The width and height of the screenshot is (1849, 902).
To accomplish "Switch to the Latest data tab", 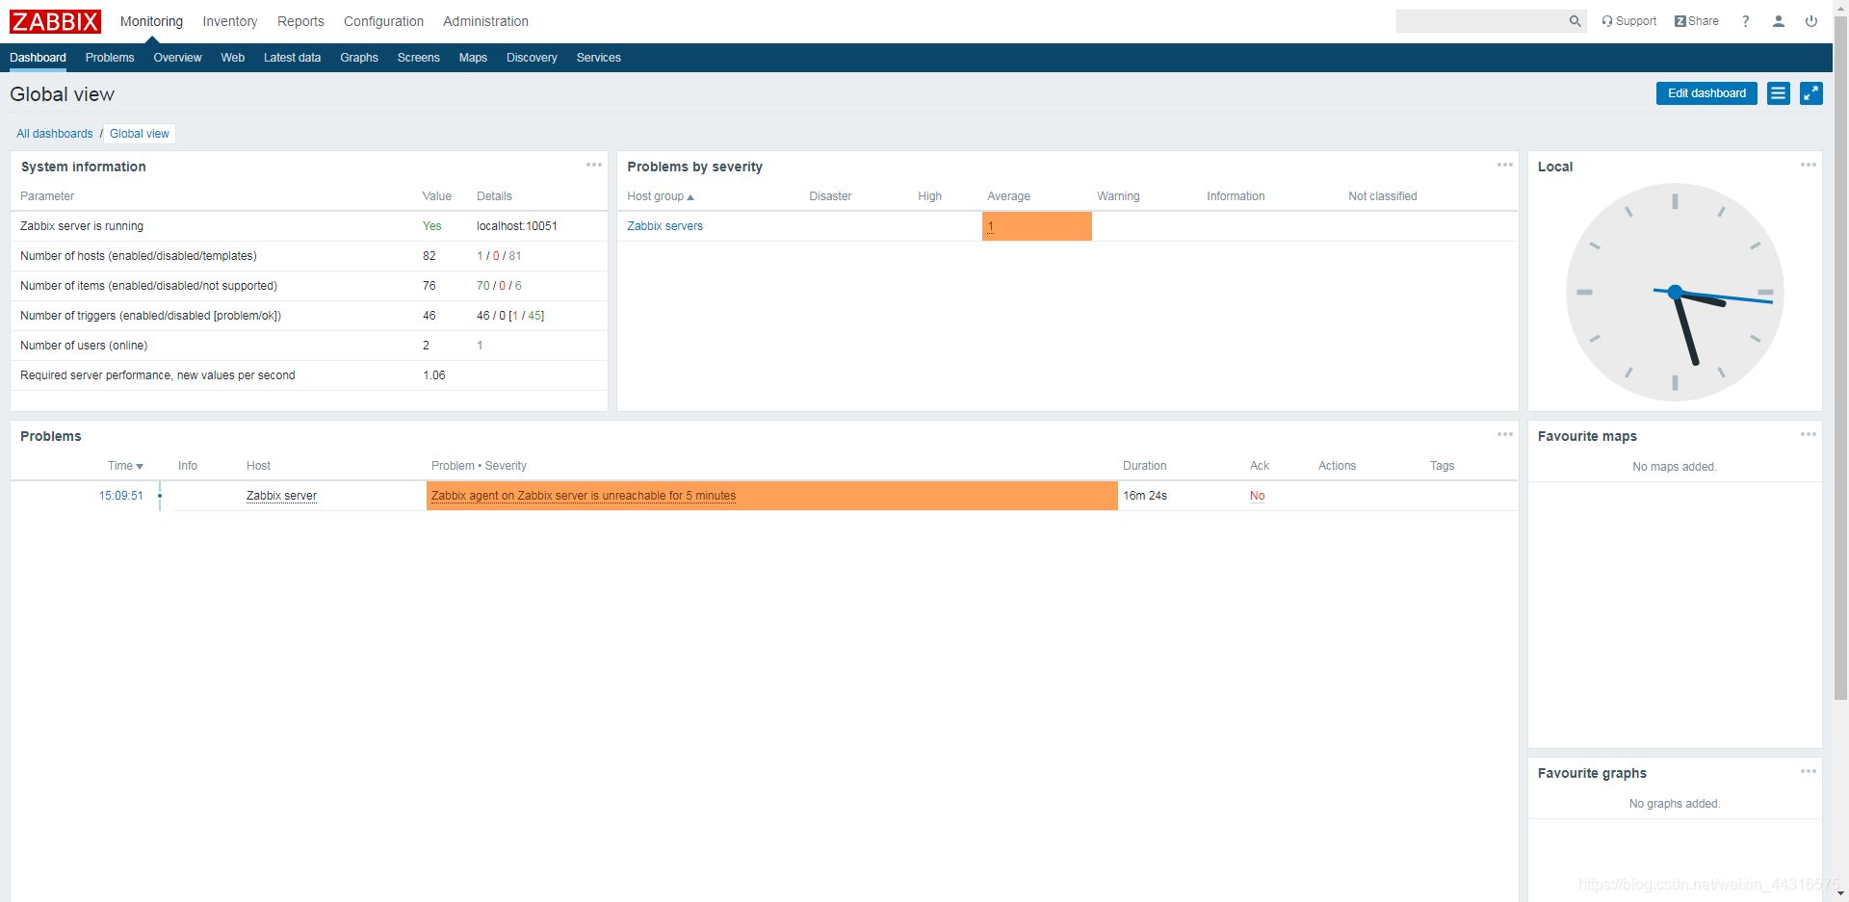I will click(292, 58).
